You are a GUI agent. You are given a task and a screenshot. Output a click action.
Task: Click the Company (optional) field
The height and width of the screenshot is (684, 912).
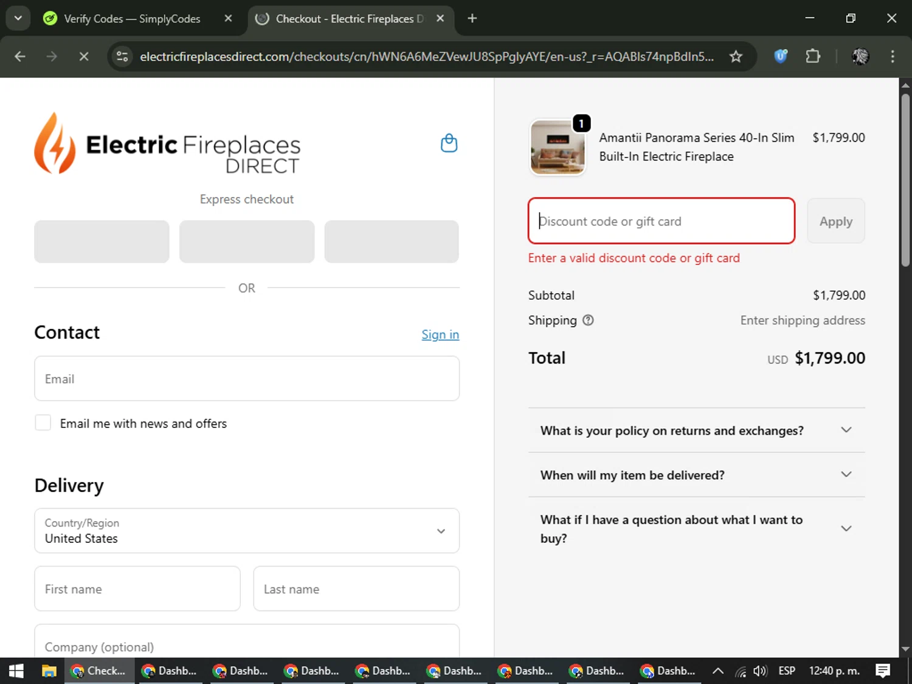pyautogui.click(x=247, y=642)
